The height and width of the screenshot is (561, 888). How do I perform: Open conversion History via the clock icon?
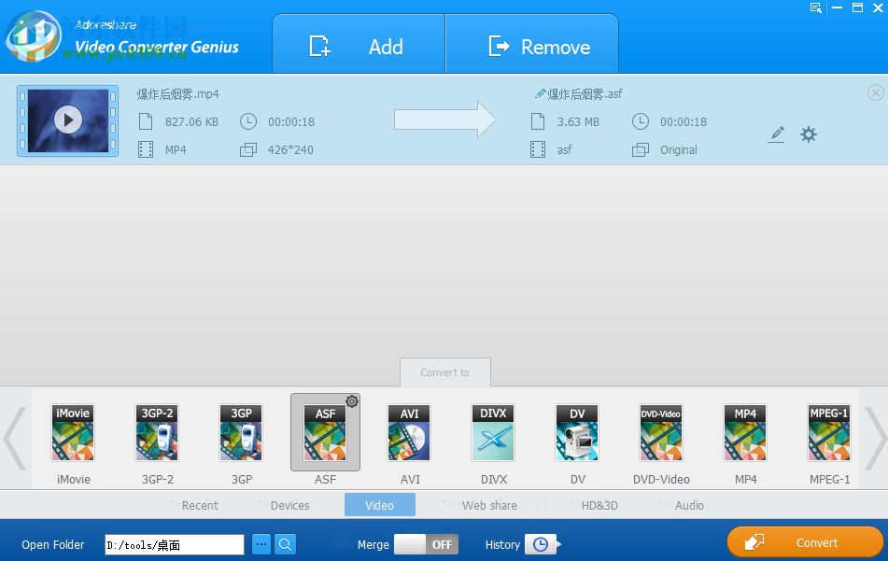[542, 544]
